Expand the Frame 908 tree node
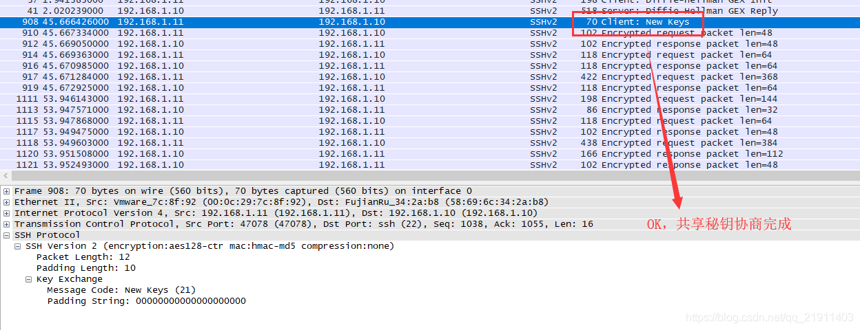Viewport: 860px width, 330px height. [7, 191]
